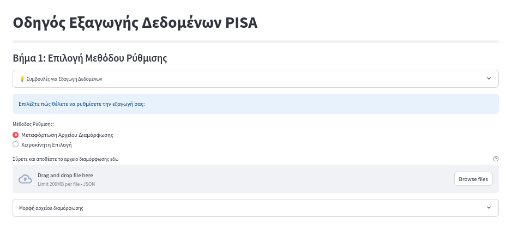Choose the Χειροκίνητη Επιλογή option label
Viewport: 506px width, 230px height.
pyautogui.click(x=46, y=145)
